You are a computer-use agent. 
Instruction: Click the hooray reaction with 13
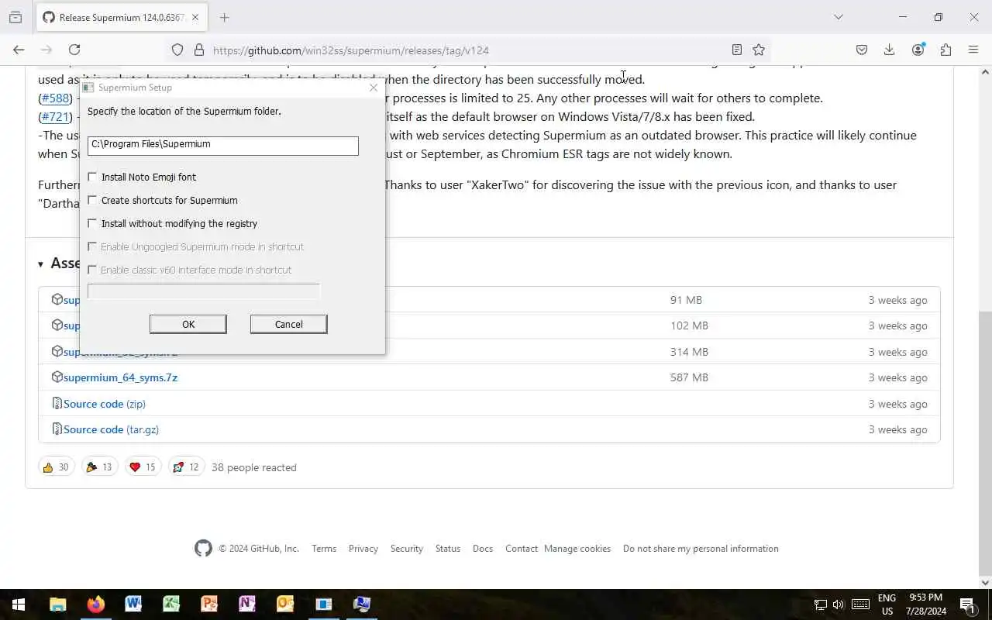[99, 467]
